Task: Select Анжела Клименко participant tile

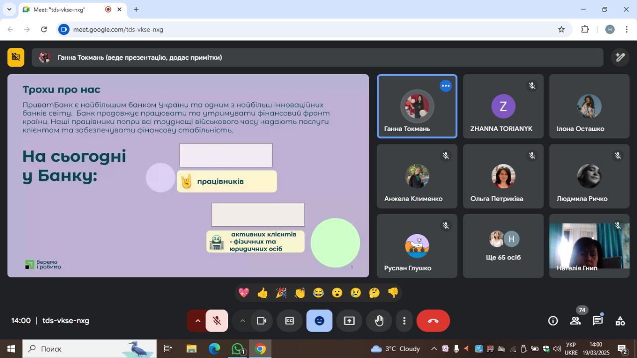Action: (417, 176)
